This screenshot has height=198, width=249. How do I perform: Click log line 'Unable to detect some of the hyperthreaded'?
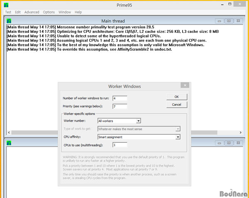84,36
